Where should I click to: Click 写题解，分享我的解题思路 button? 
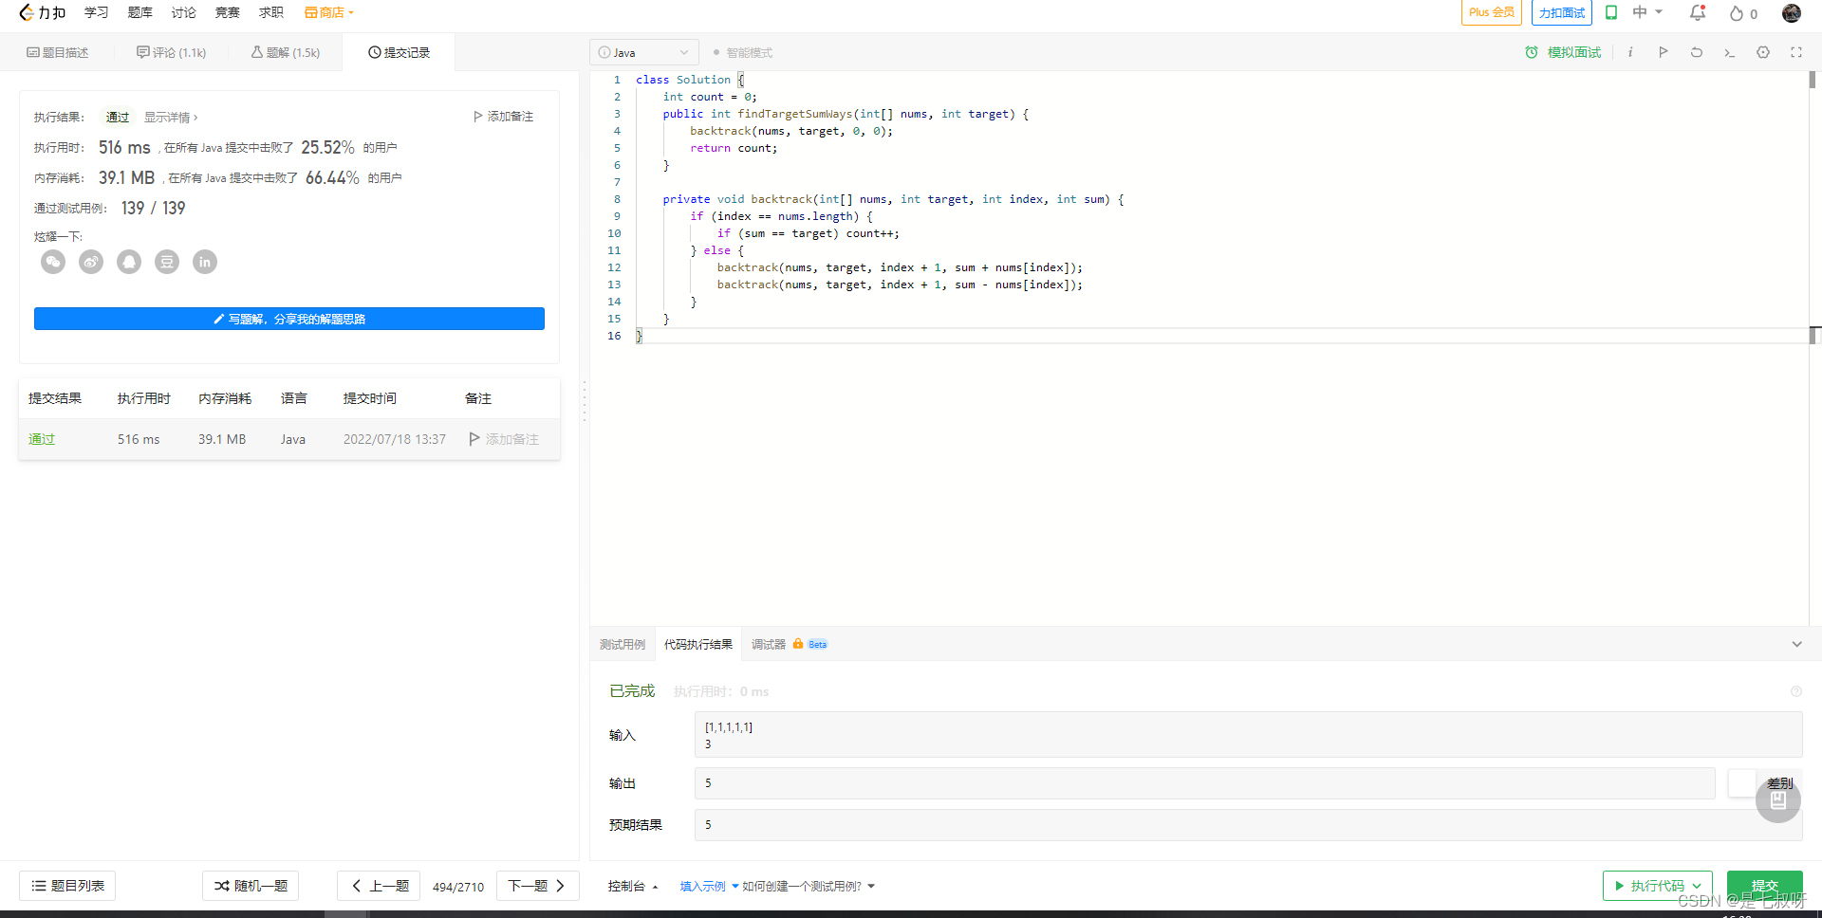point(288,319)
